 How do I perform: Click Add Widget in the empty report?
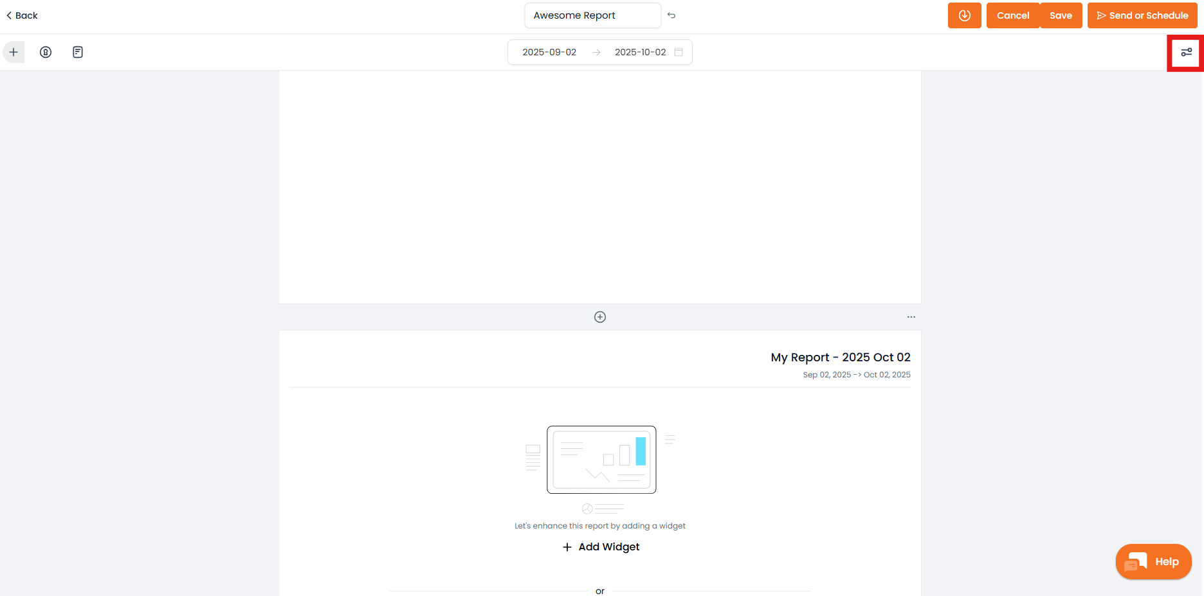tap(601, 546)
